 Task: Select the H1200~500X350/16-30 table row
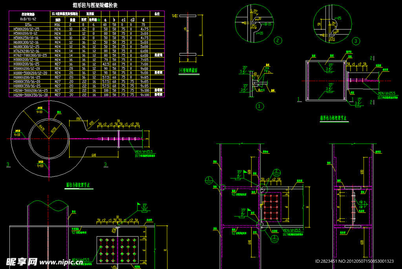coord(31,95)
